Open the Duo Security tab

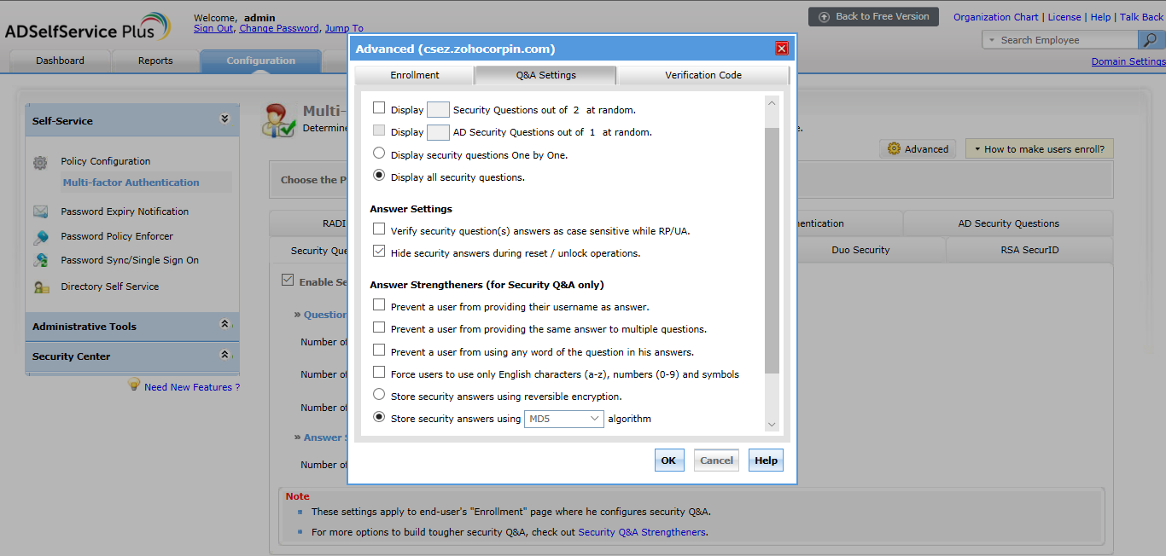click(860, 250)
